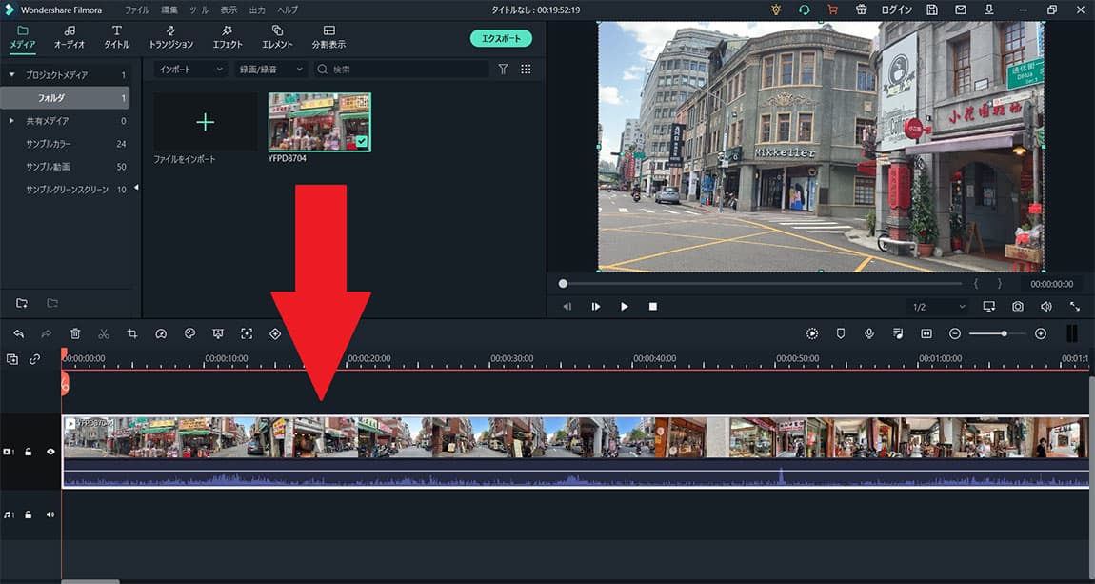This screenshot has width=1095, height=584.
Task: Open the 分割表示 tab
Action: (328, 37)
